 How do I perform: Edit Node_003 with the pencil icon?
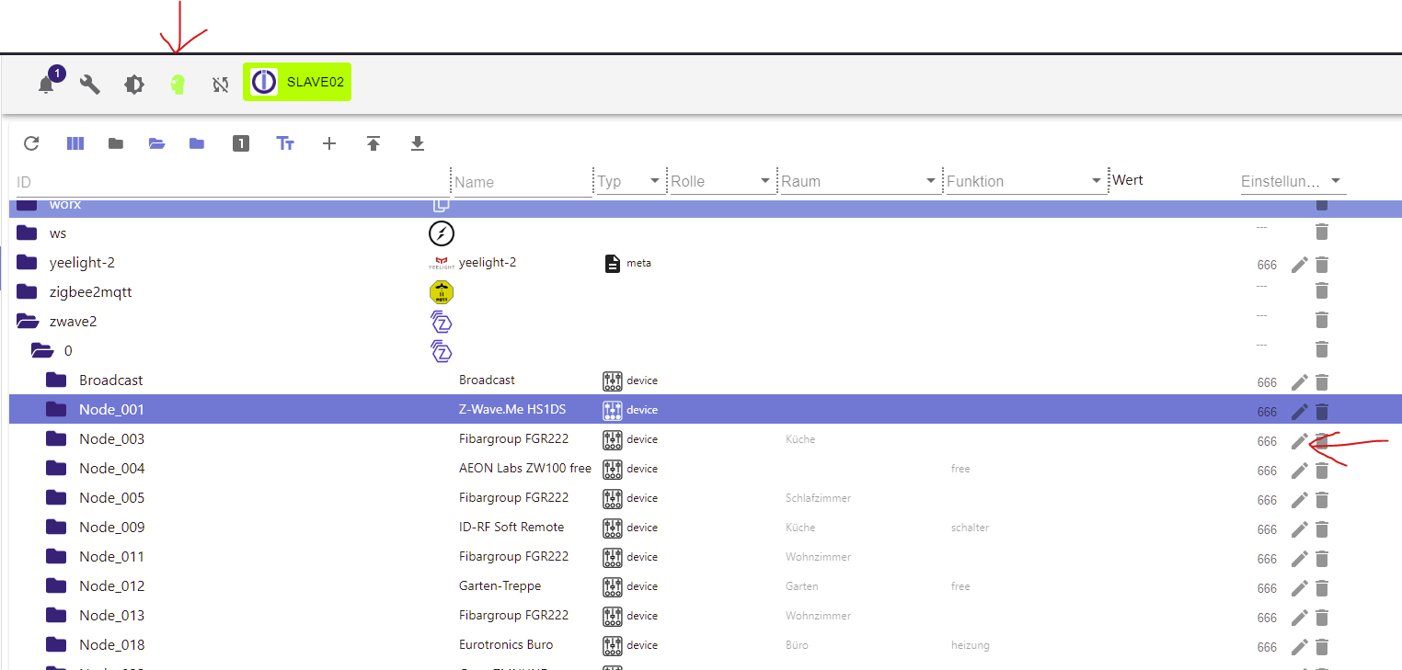[1299, 441]
